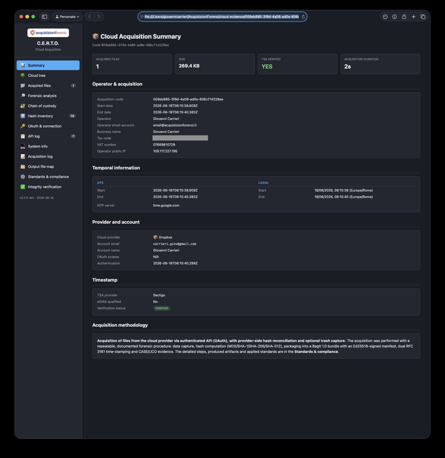Click the TSA VERIFIED YES card
Viewport: 445px width, 458px height.
coord(298,64)
